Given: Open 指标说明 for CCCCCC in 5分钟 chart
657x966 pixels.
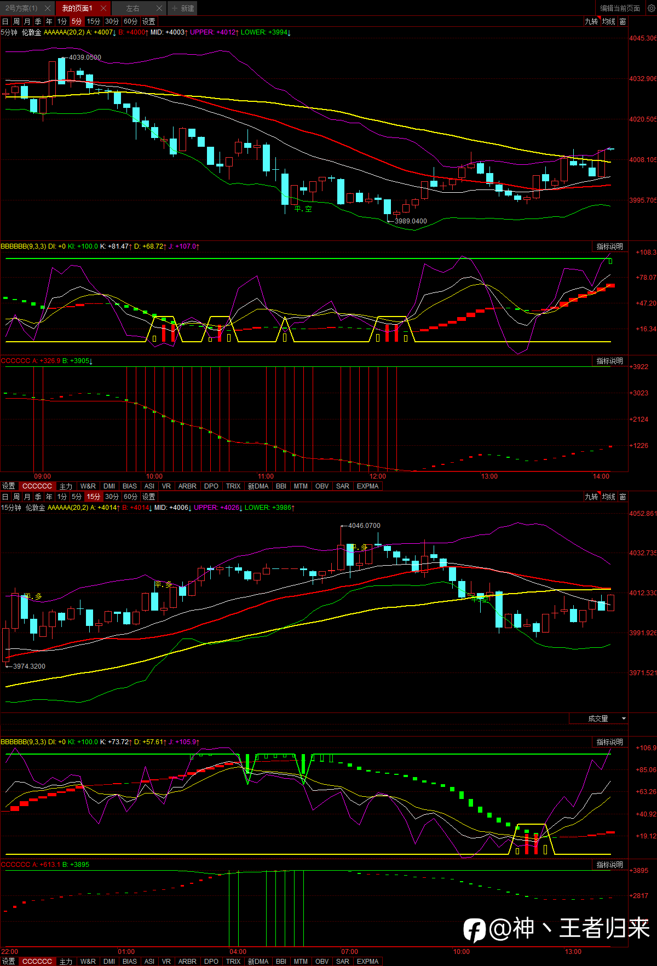Looking at the screenshot, I should pos(610,361).
